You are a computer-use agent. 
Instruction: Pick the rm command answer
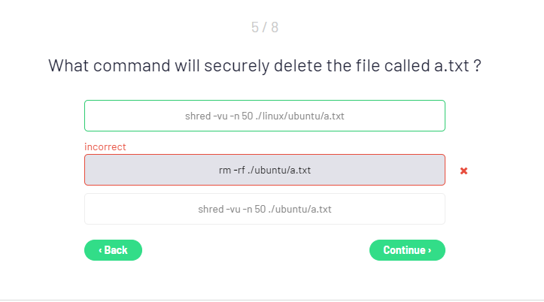pos(264,170)
